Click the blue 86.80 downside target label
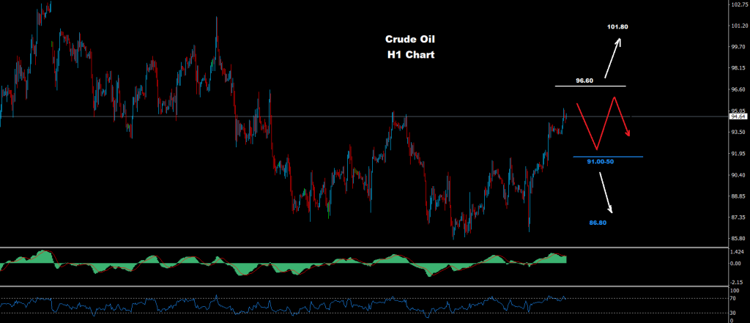Screen dimensions: 750x323 pos(598,223)
